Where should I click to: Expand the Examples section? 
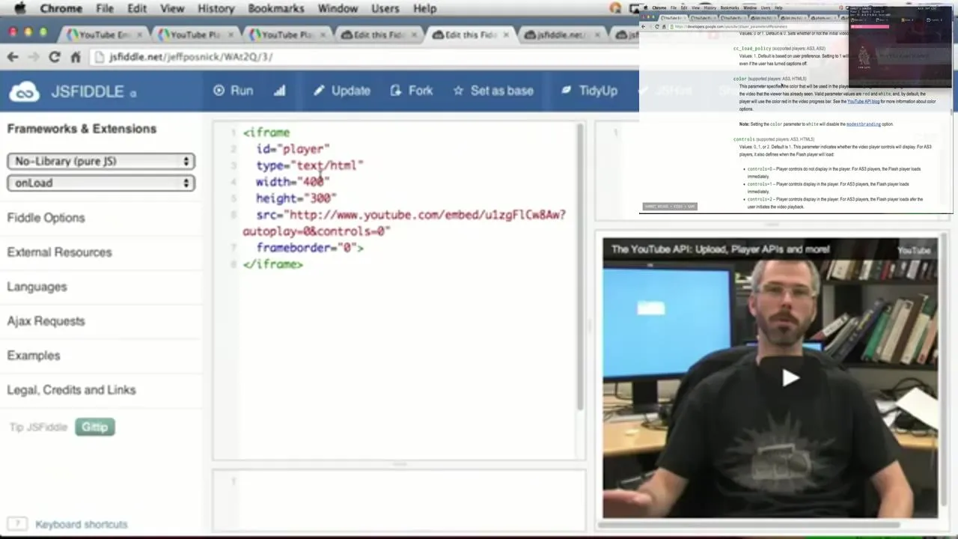[x=33, y=356]
